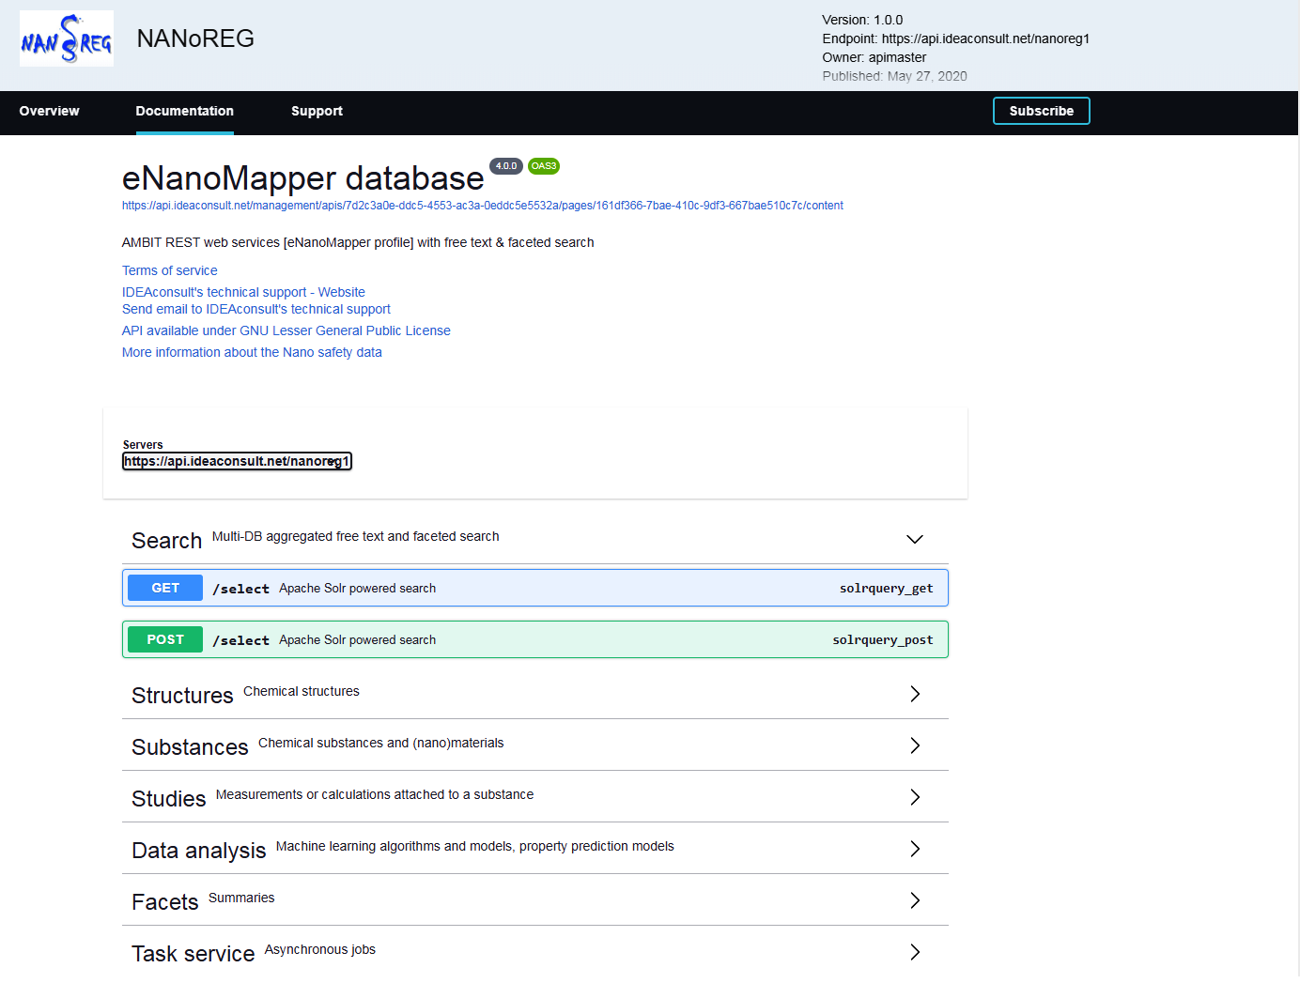Open the POST /select operation
Image resolution: width=1300 pixels, height=983 pixels.
coord(534,639)
